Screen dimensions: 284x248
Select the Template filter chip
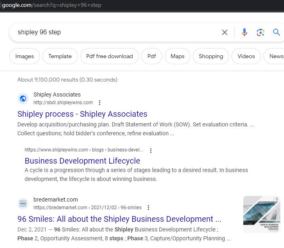point(60,57)
